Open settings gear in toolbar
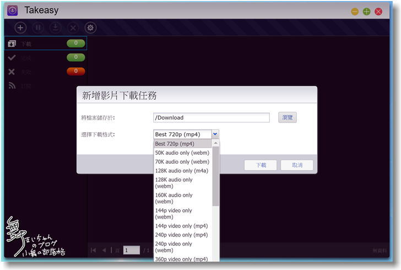401x270 pixels. [90, 28]
